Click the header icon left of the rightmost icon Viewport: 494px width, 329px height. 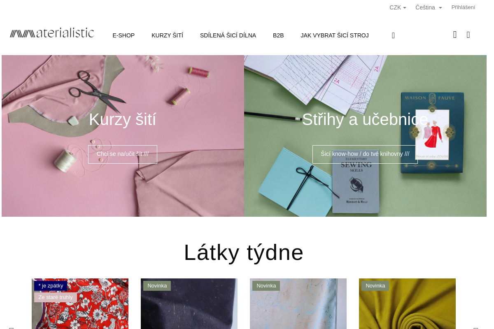click(x=455, y=35)
